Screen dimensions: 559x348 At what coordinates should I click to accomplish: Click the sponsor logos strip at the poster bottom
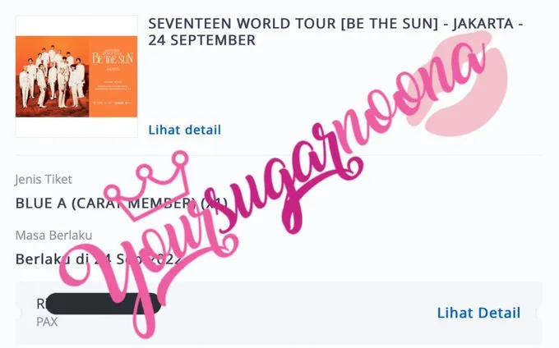click(113, 103)
